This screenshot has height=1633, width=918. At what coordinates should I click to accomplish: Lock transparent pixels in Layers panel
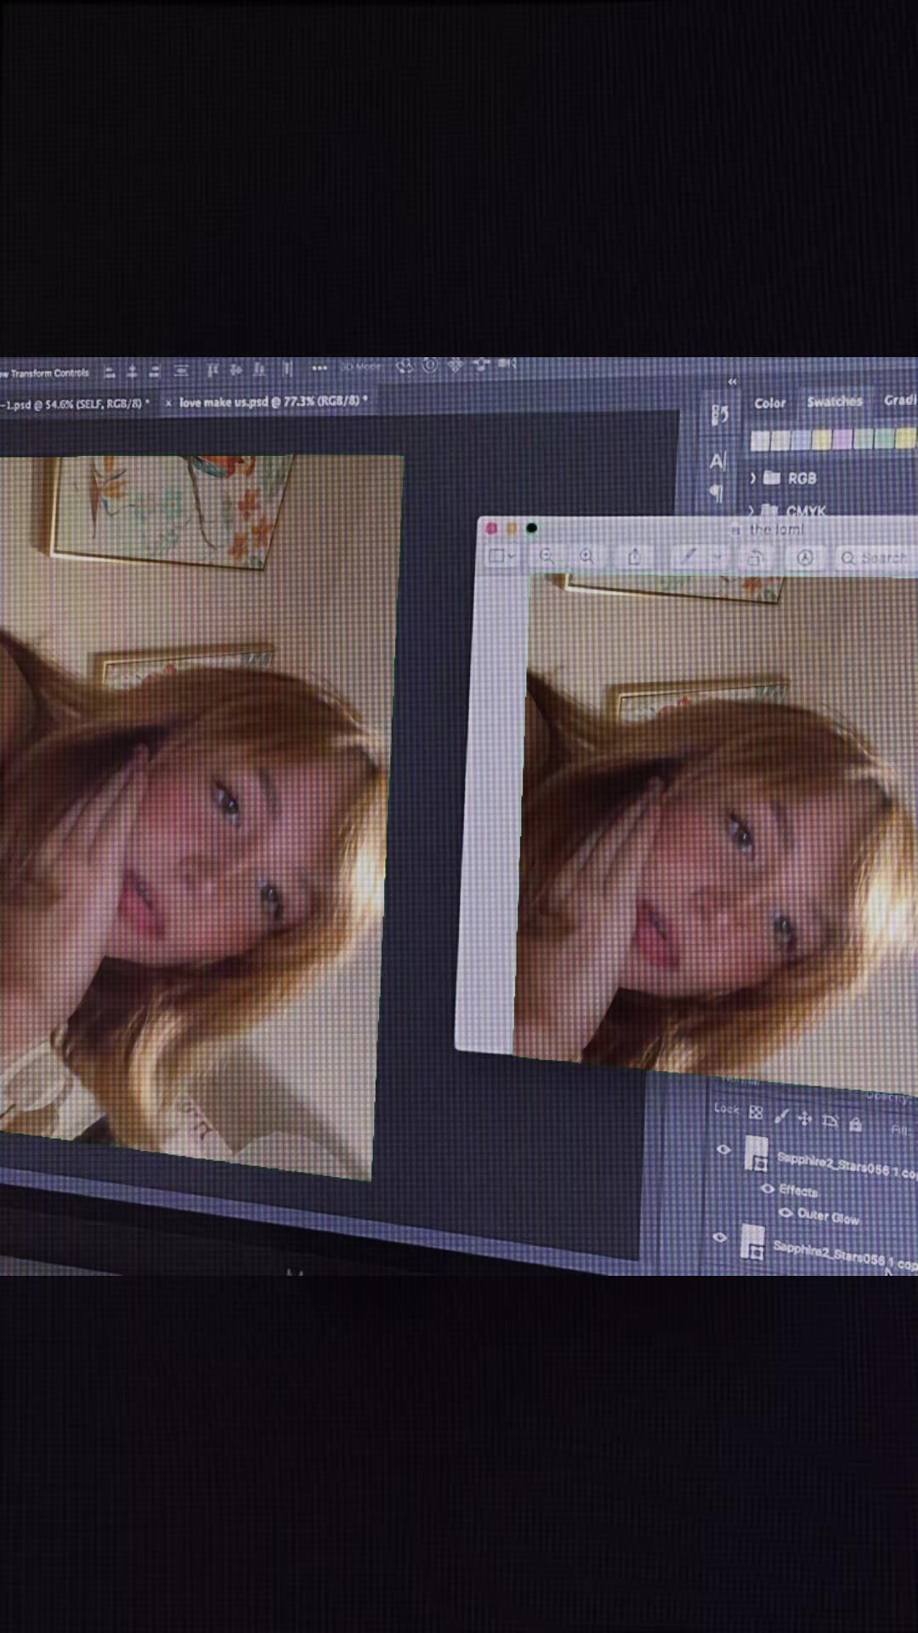[x=756, y=1112]
